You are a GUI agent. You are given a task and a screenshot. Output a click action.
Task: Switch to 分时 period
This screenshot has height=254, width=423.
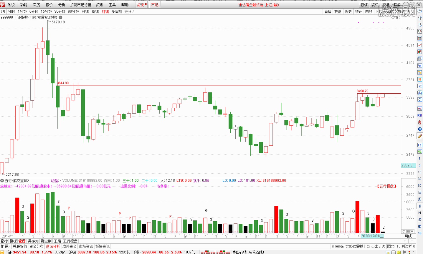(x=11, y=11)
